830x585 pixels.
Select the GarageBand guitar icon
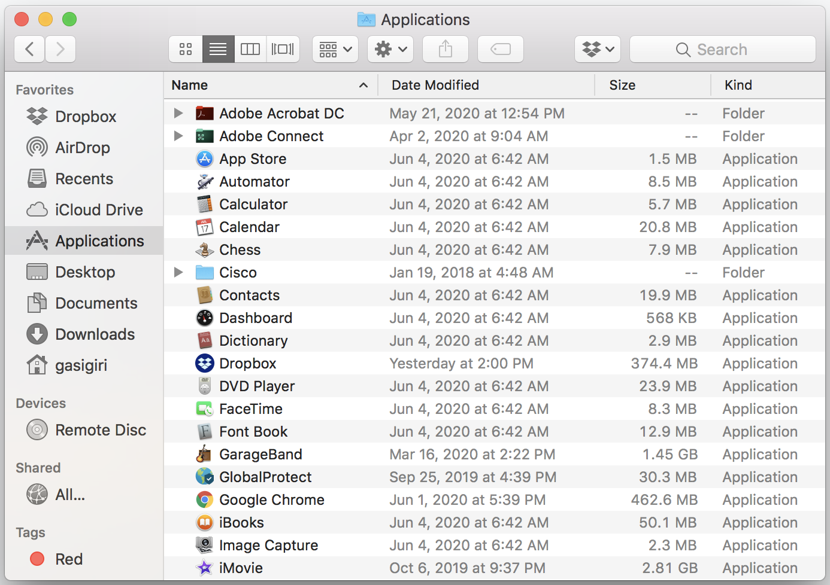tap(205, 454)
